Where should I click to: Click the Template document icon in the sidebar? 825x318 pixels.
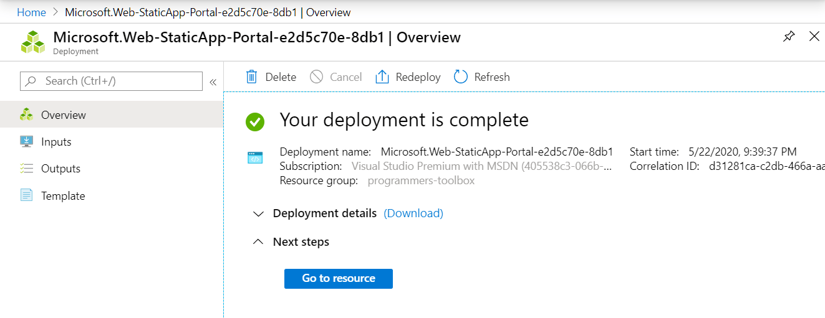[26, 195]
